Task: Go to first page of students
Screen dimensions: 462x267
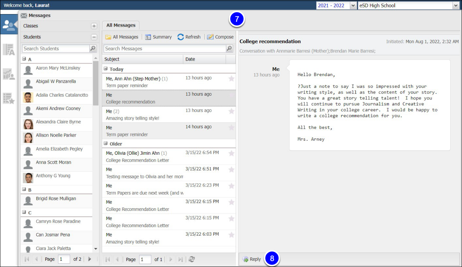Action: point(27,259)
